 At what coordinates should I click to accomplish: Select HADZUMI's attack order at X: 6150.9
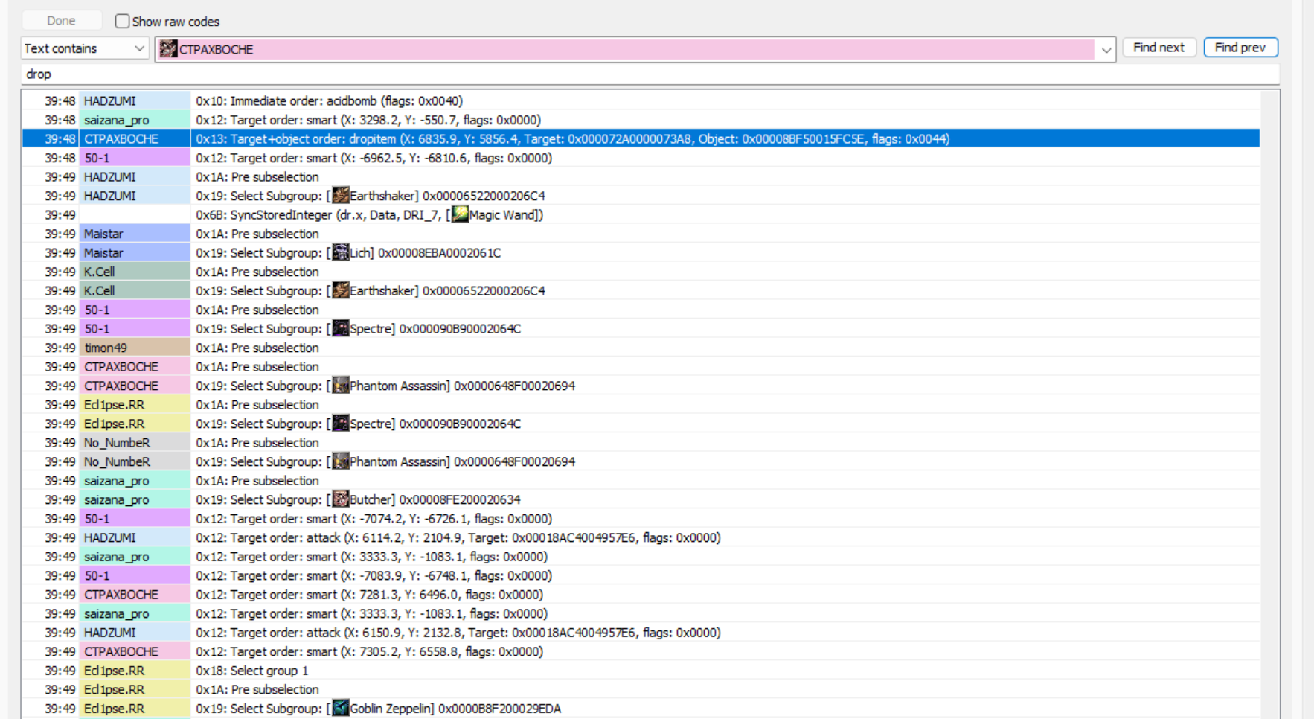641,632
